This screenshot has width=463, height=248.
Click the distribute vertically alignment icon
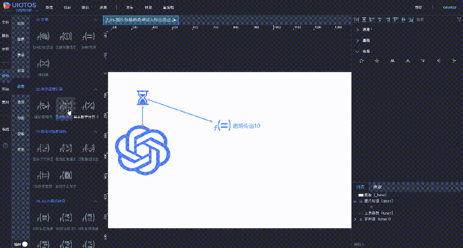[364, 19]
